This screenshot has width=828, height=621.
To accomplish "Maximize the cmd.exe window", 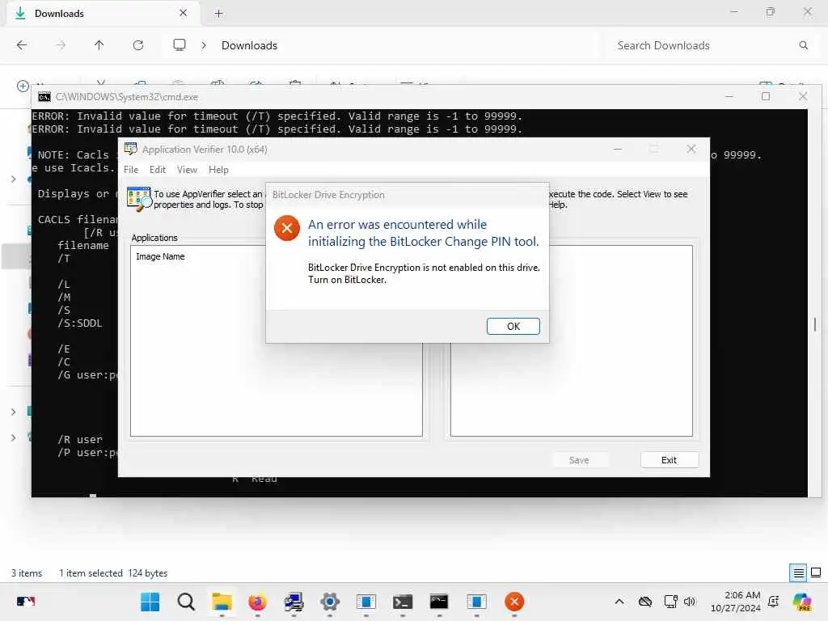I will coord(766,97).
